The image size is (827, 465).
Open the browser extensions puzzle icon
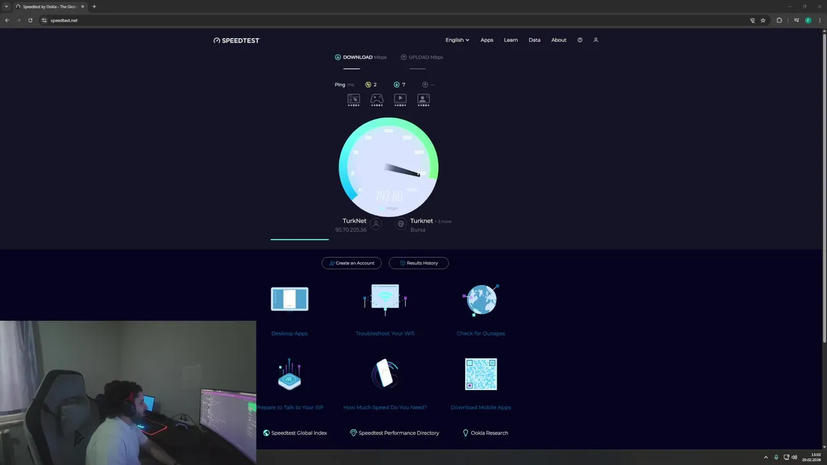[x=779, y=20]
